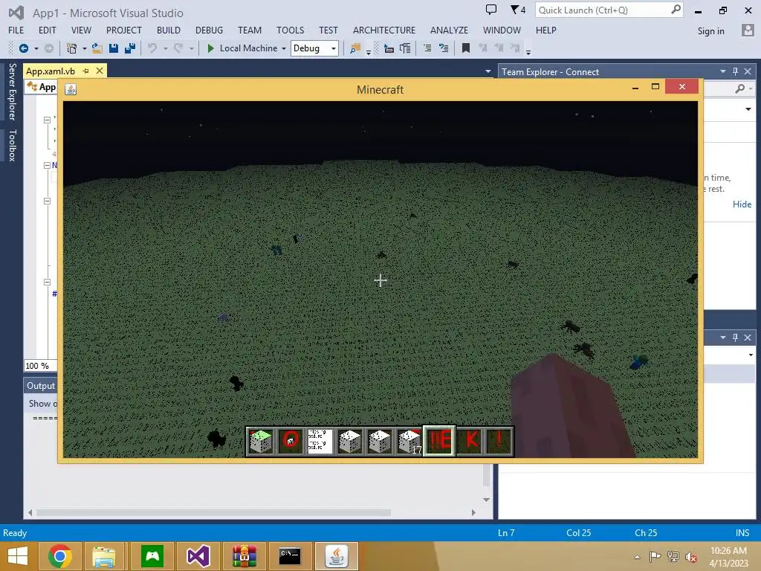761x571 pixels.
Task: Open the DEBUG menu
Action: (x=209, y=30)
